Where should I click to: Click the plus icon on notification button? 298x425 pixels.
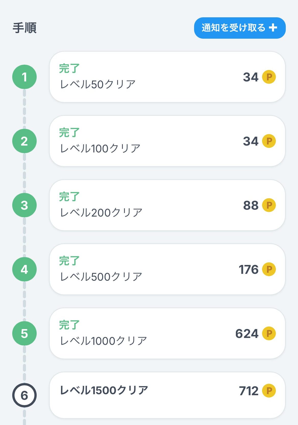point(273,27)
